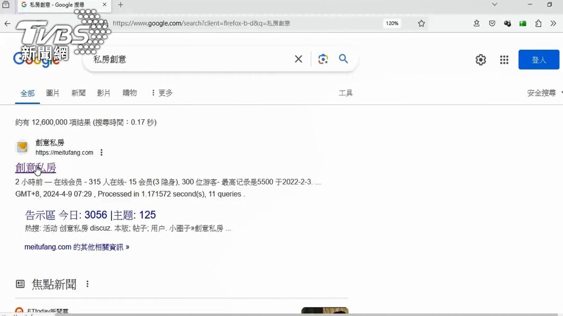Expand more tools chevron overflow
The height and width of the screenshot is (316, 563).
point(553,23)
